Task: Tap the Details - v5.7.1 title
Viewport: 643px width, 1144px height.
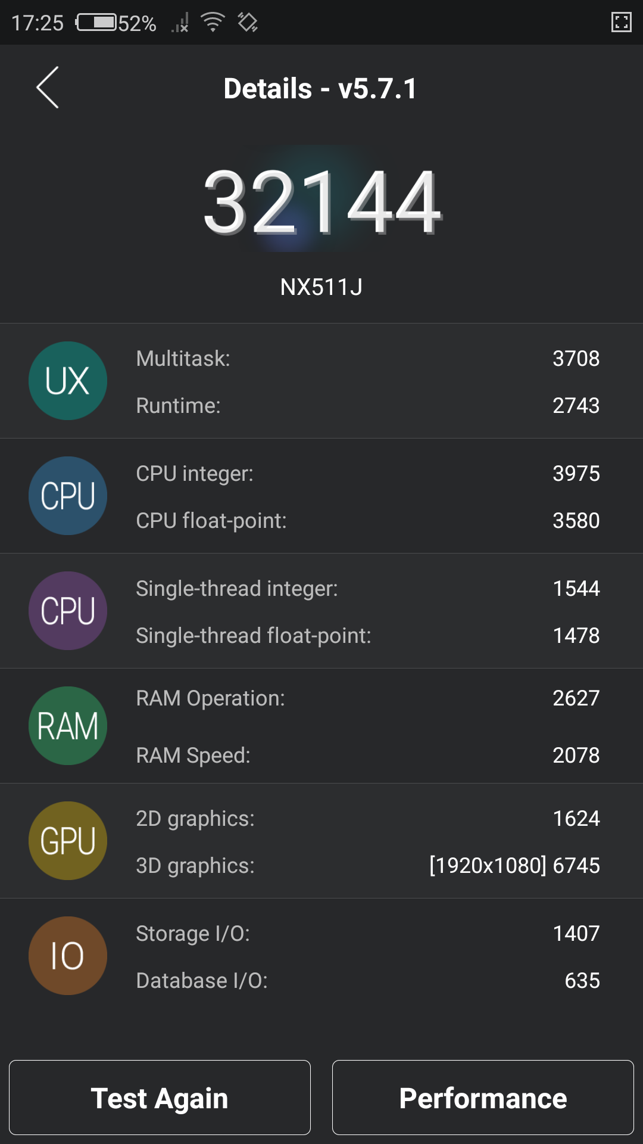Action: [x=320, y=89]
